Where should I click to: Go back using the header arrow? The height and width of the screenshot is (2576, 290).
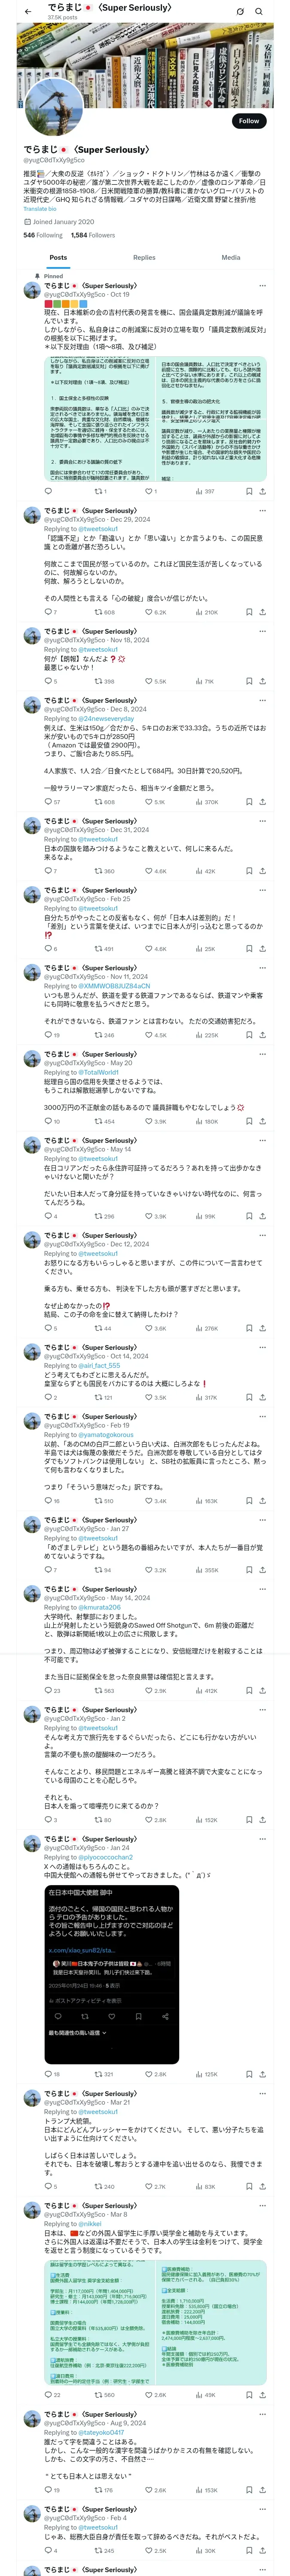pos(28,11)
